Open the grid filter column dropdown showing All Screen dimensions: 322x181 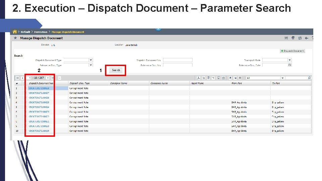point(282,78)
